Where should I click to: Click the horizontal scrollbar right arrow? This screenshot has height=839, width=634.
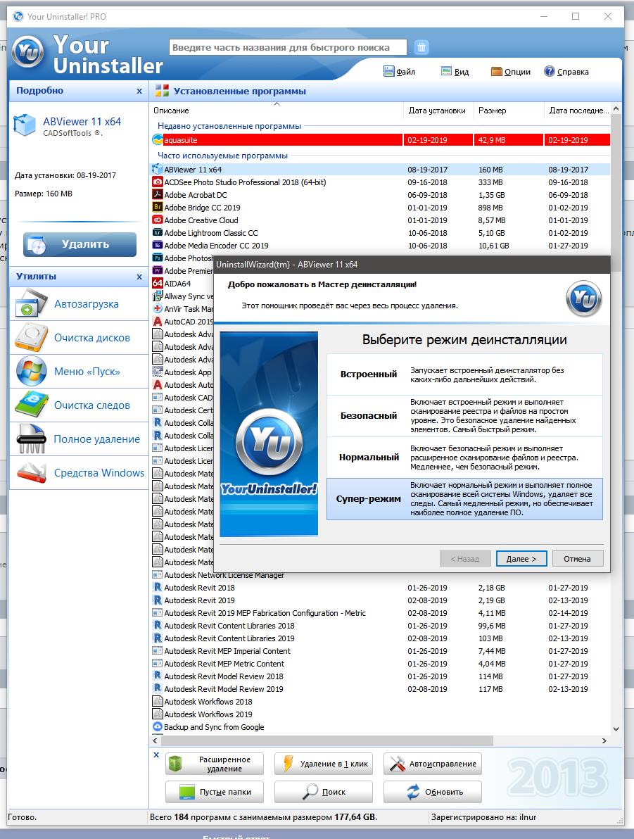coord(604,741)
